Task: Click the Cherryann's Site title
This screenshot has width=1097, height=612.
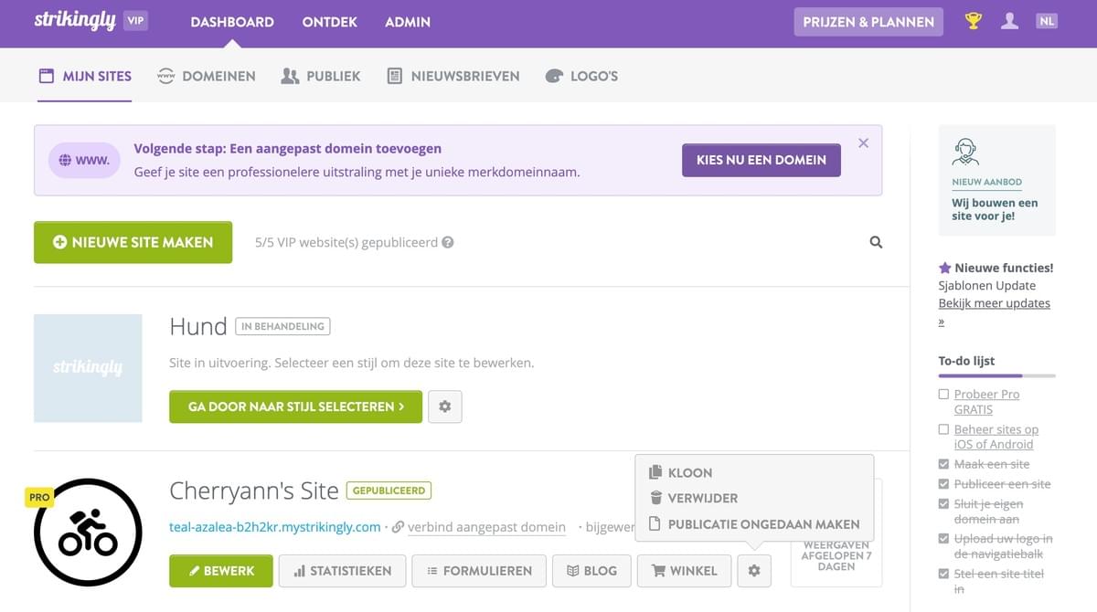Action: click(x=254, y=491)
